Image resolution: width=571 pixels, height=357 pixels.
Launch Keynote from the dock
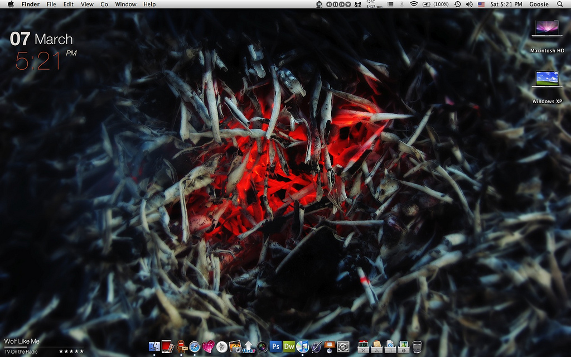pos(330,346)
